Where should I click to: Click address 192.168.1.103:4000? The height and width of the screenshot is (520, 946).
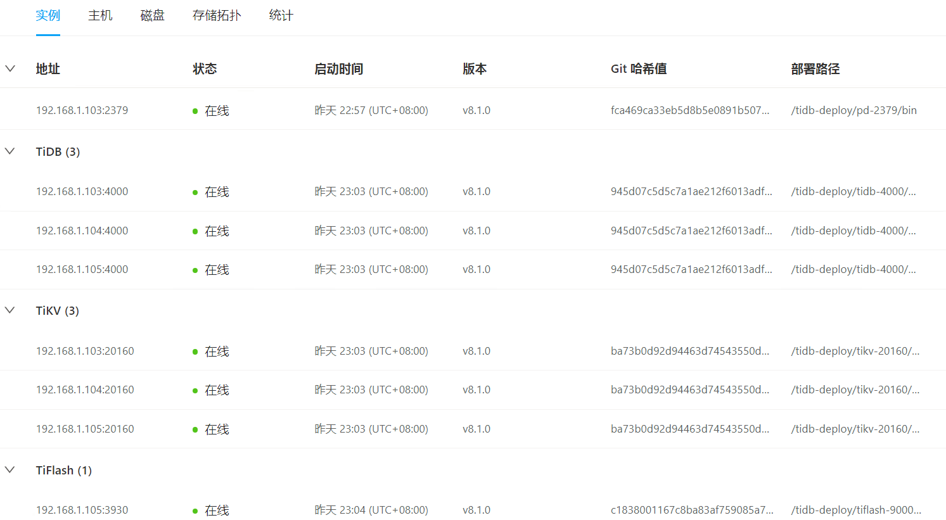(x=82, y=191)
